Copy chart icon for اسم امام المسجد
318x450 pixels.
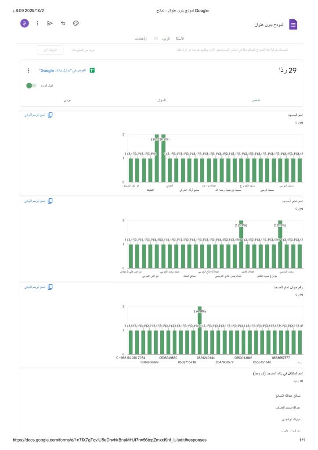point(50,201)
